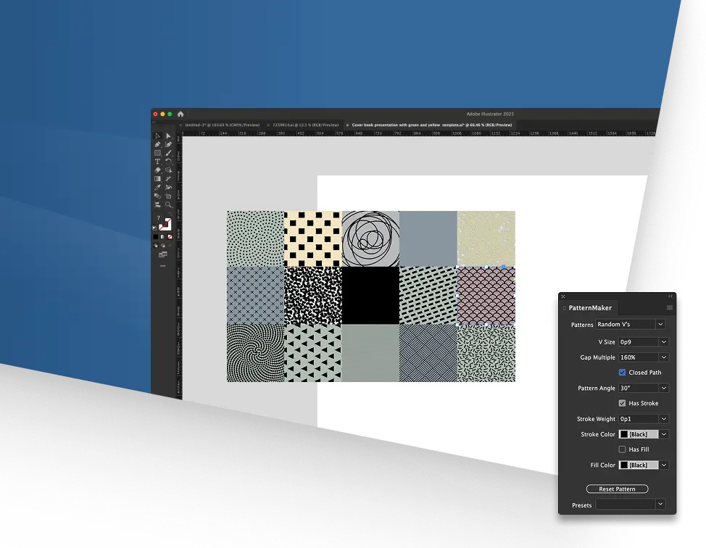The height and width of the screenshot is (548, 706).
Task: Choose the Gradient tool
Action: pos(157,179)
